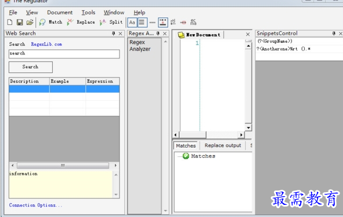Image resolution: width=343 pixels, height=217 pixels.
Task: Toggle the ECMA script option icon
Action: (x=193, y=22)
